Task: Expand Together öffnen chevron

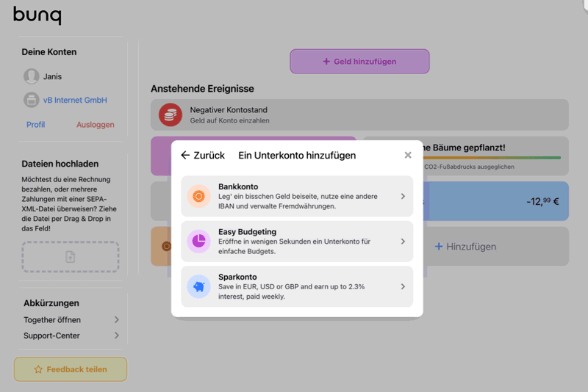Action: point(117,320)
